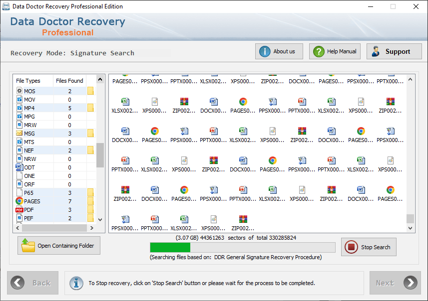Click File Types column header
This screenshot has height=301, width=428.
(x=33, y=81)
